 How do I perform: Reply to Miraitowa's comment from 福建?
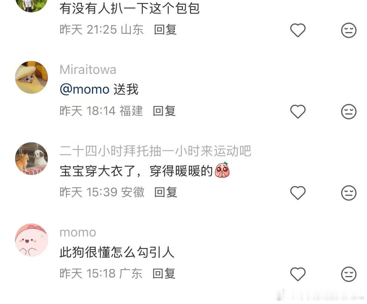(164, 111)
